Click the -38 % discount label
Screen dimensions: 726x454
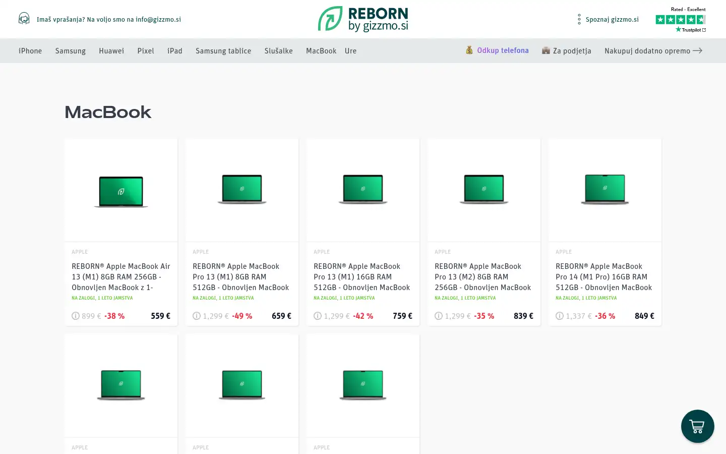click(x=114, y=316)
